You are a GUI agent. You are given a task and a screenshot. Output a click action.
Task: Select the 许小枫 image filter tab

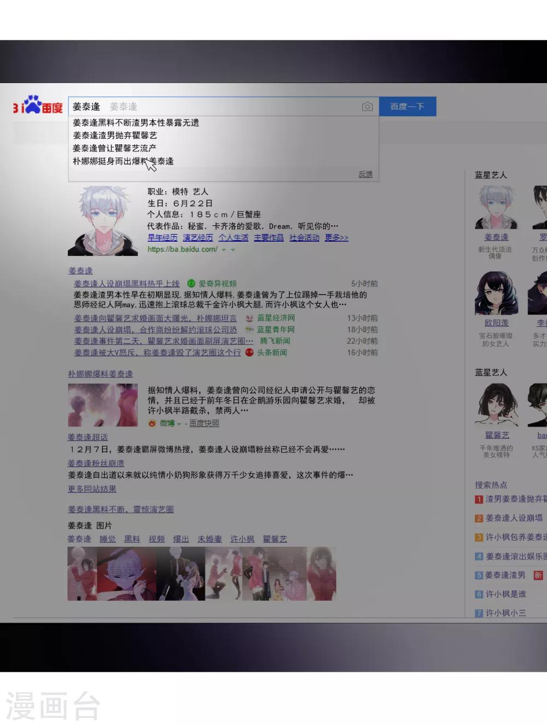[x=242, y=539]
